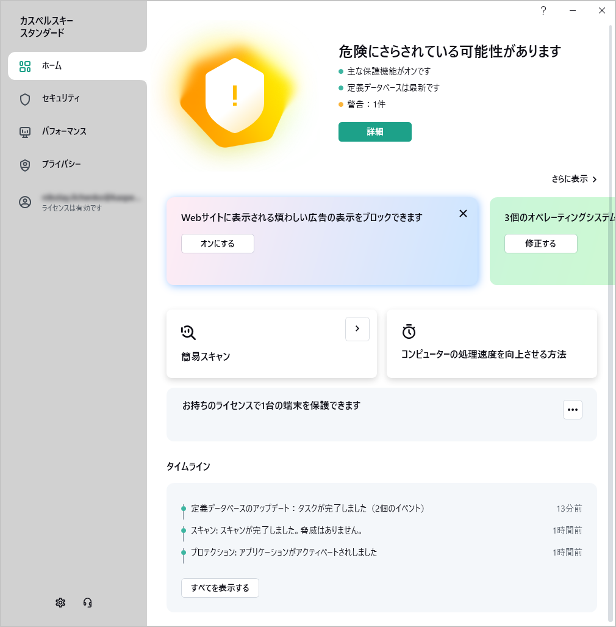Open help with the question mark icon

pos(543,10)
